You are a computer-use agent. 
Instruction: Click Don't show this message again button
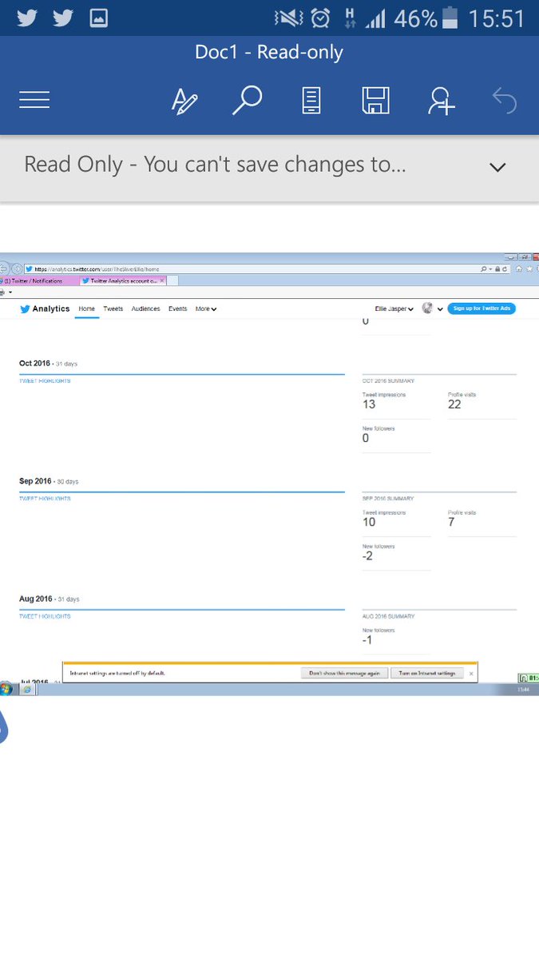(345, 673)
